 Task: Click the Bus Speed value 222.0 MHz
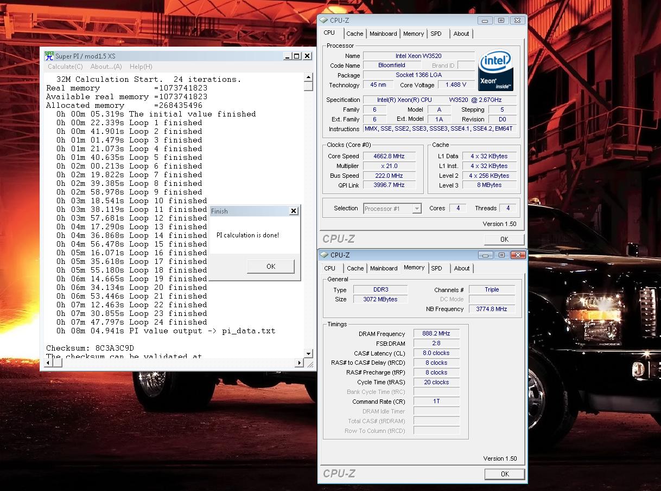point(389,176)
